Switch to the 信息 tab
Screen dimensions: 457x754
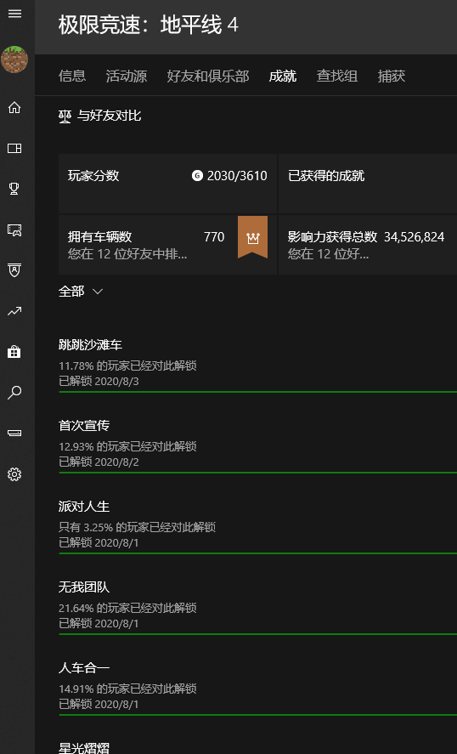click(72, 76)
